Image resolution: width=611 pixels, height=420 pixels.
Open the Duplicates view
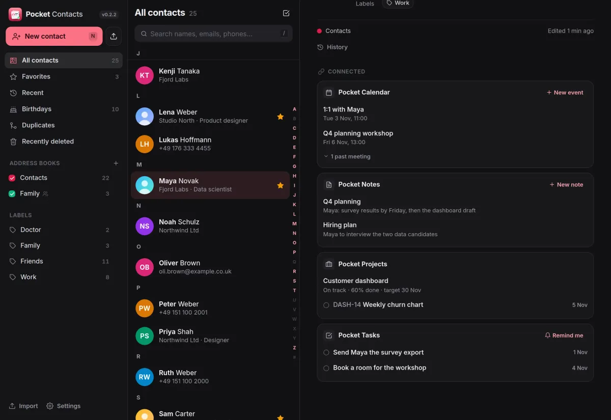(64, 125)
